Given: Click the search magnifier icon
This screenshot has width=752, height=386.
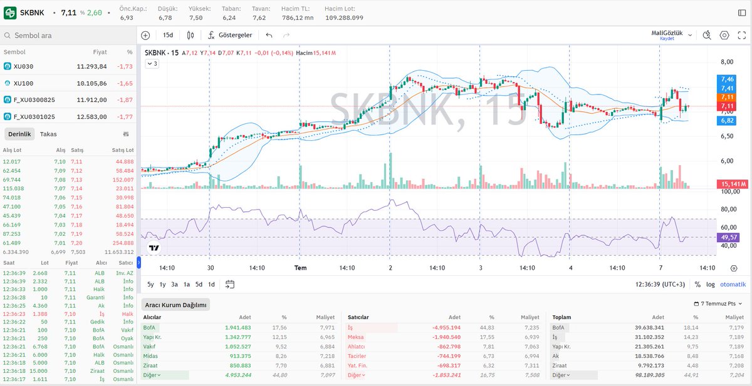Looking at the screenshot, I should (x=8, y=36).
